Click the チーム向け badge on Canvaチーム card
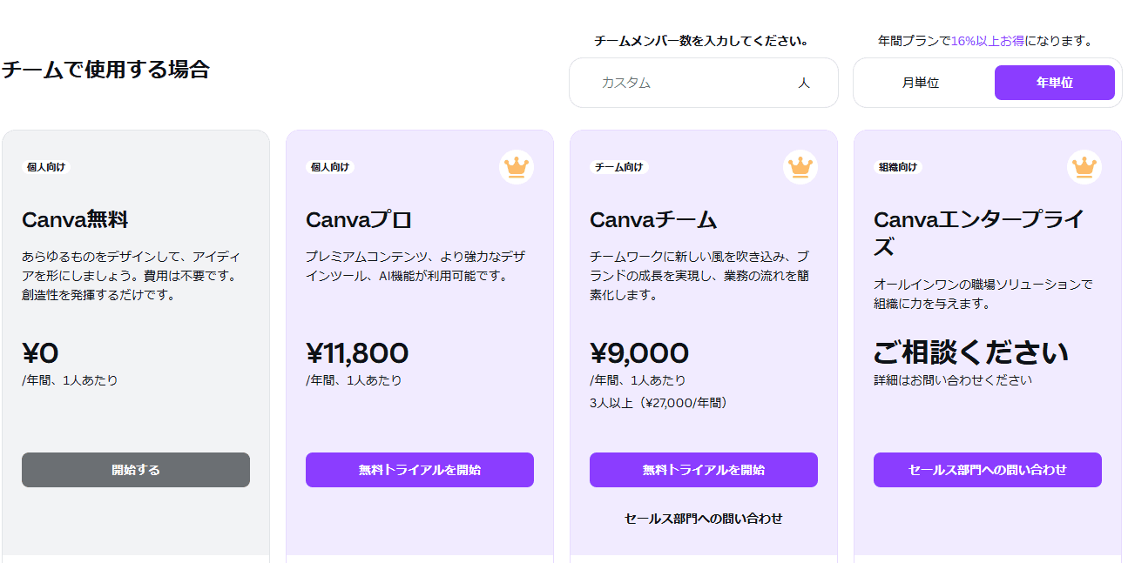Screen dimensions: 1128x563 click(618, 167)
